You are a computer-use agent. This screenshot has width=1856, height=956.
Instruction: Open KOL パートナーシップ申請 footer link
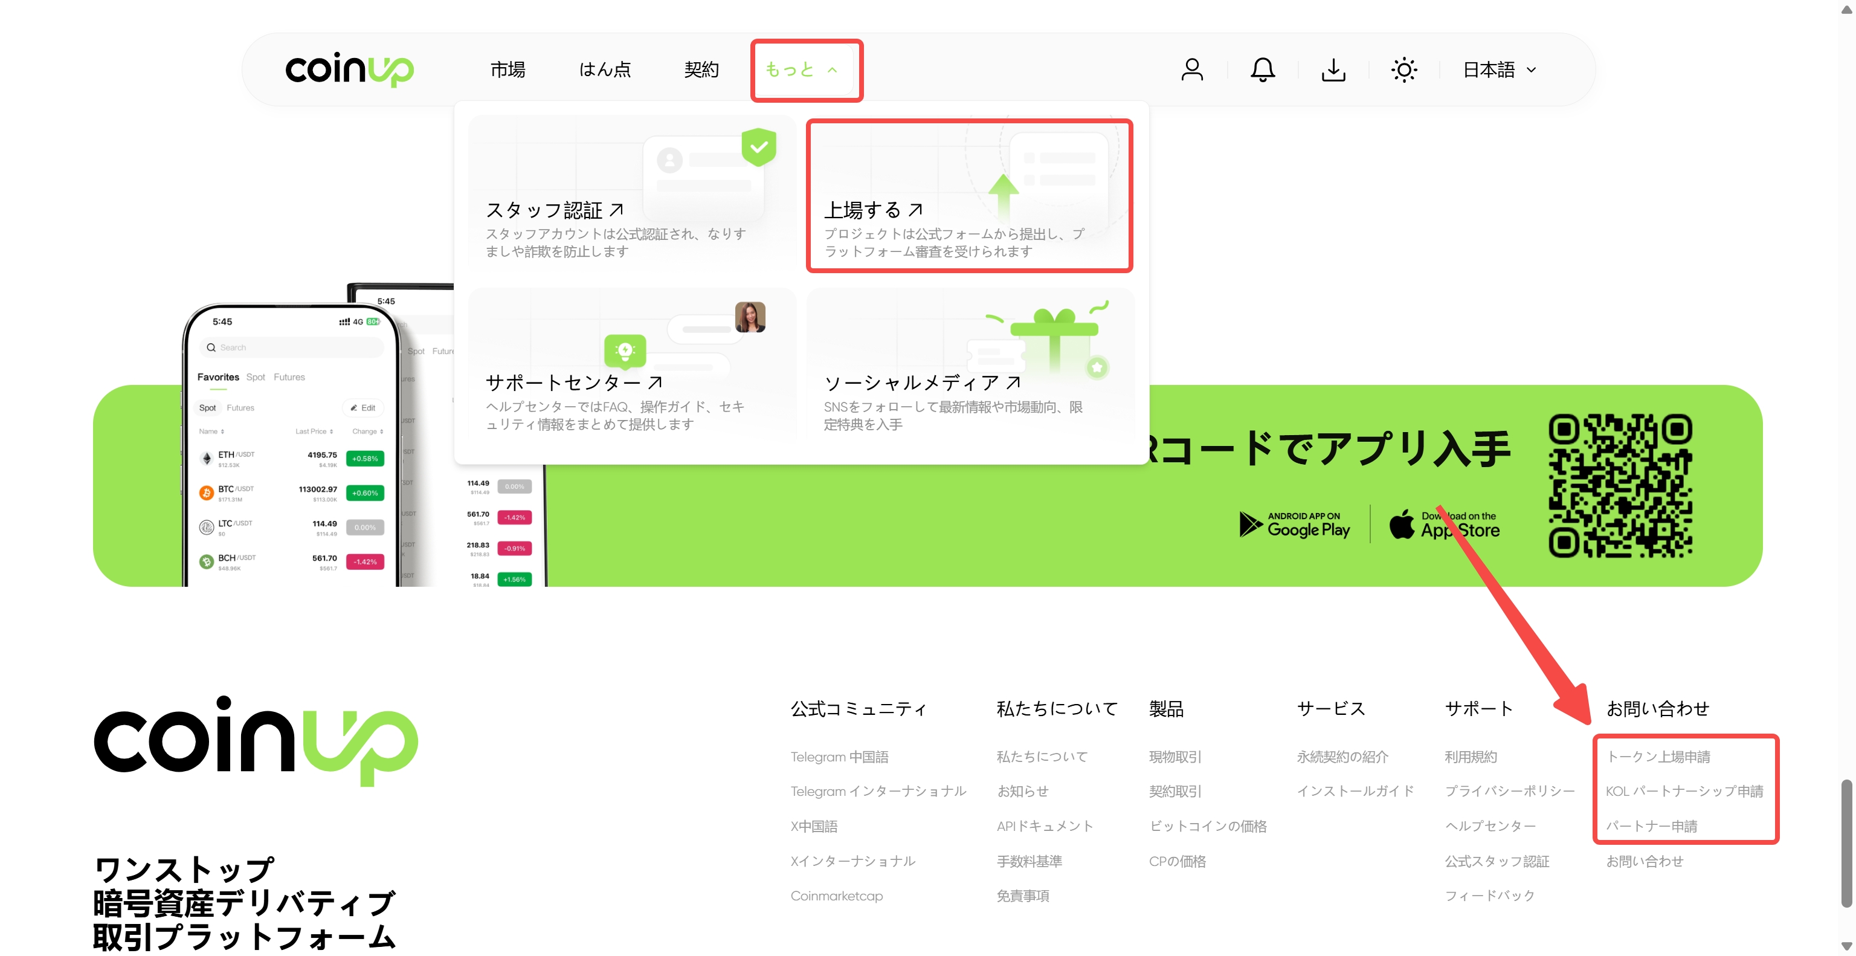[x=1684, y=791]
